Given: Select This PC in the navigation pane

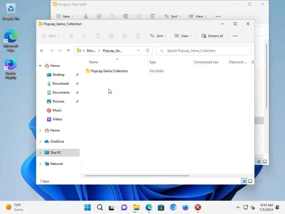Looking at the screenshot, I should [58, 153].
